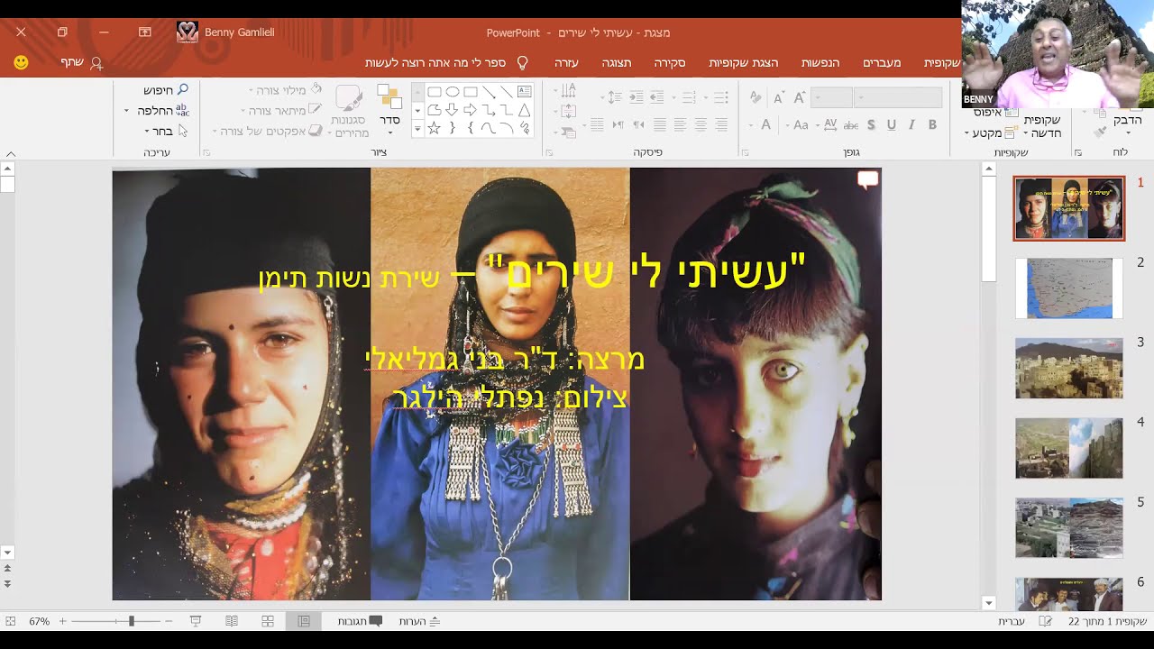Open Quick Styles (סגנונות מהירים) gallery
Image resolution: width=1154 pixels, height=649 pixels.
point(349,113)
